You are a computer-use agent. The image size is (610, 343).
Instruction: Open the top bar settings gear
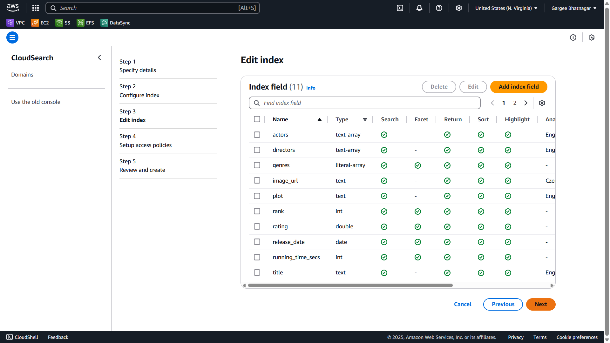tap(459, 8)
